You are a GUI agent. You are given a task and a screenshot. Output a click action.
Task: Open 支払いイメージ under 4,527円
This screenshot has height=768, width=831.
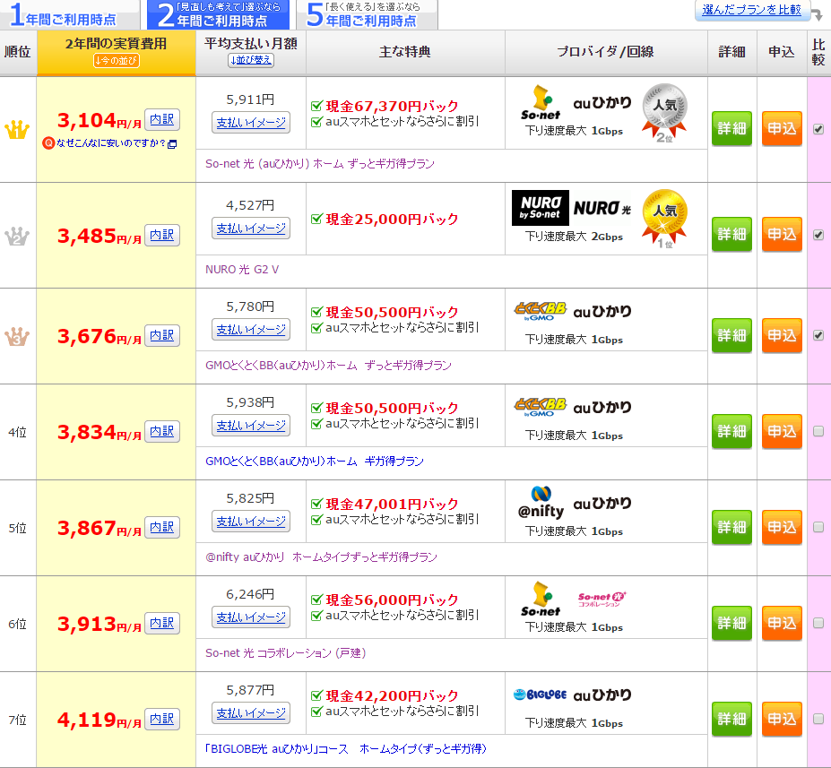pyautogui.click(x=251, y=229)
